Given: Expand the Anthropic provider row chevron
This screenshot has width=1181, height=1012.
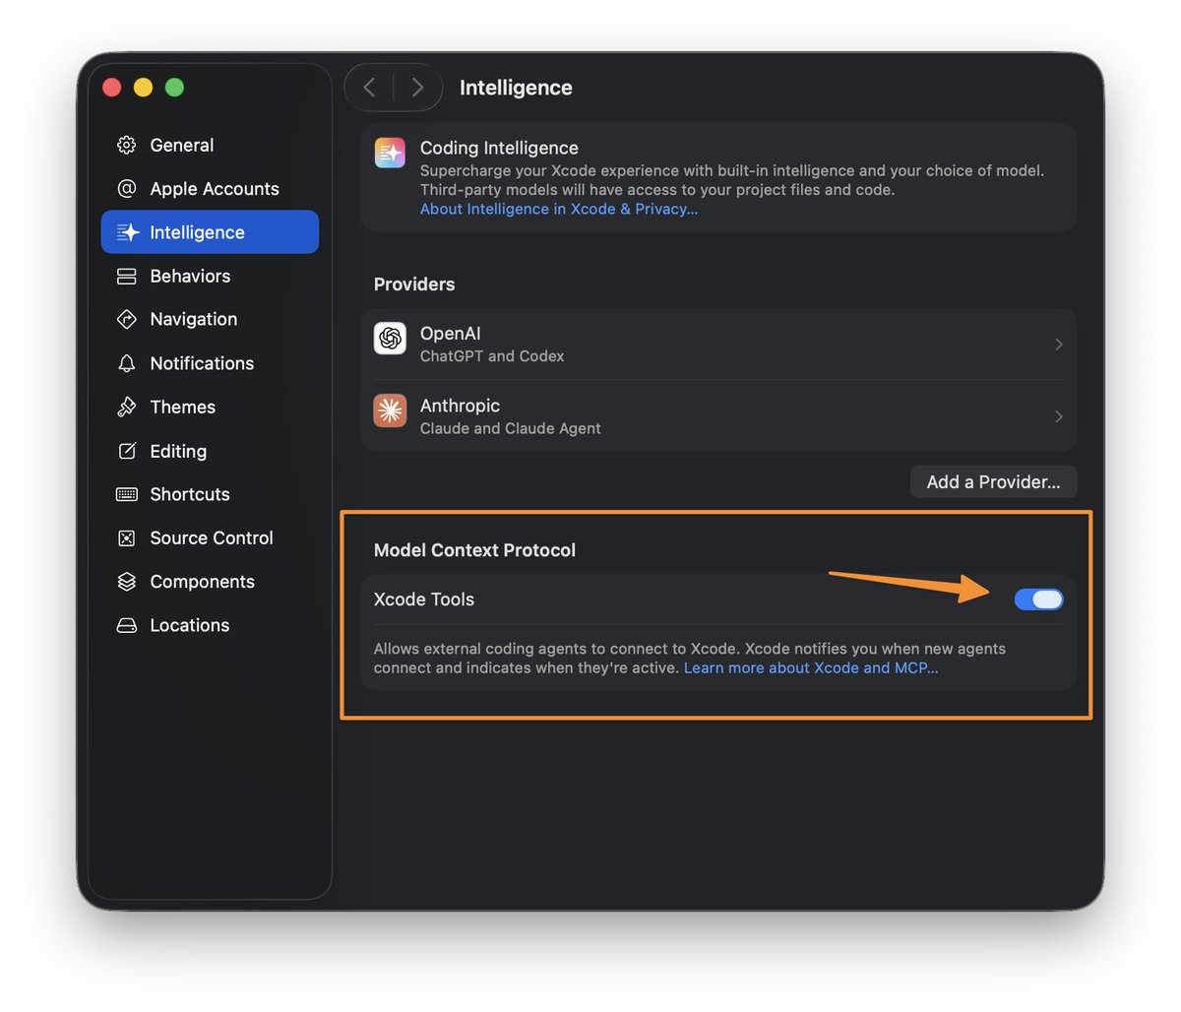Looking at the screenshot, I should [1059, 416].
